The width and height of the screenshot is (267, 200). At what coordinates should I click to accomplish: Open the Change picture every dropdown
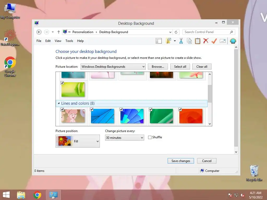point(124,137)
